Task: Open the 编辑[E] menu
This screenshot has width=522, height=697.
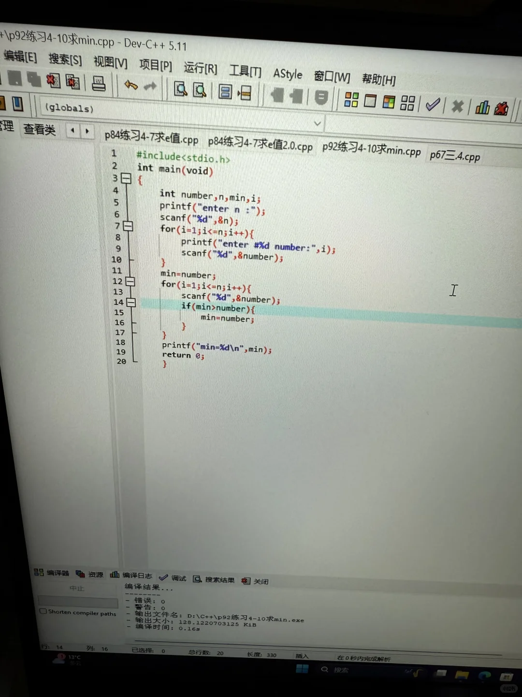Action: click(x=20, y=57)
